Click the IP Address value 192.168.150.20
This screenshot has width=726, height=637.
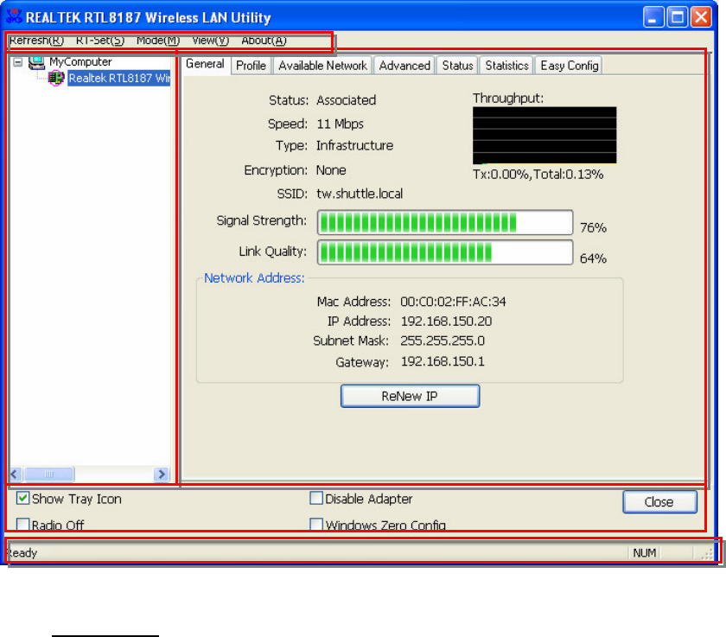(x=446, y=322)
